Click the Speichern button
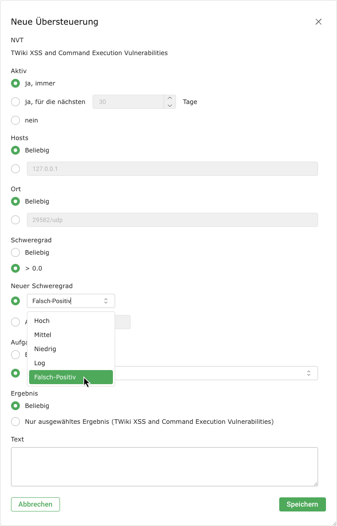The image size is (337, 526). point(302,504)
